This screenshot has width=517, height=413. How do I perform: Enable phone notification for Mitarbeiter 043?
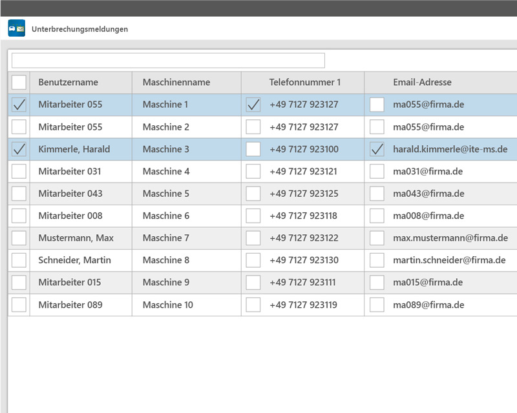[253, 193]
